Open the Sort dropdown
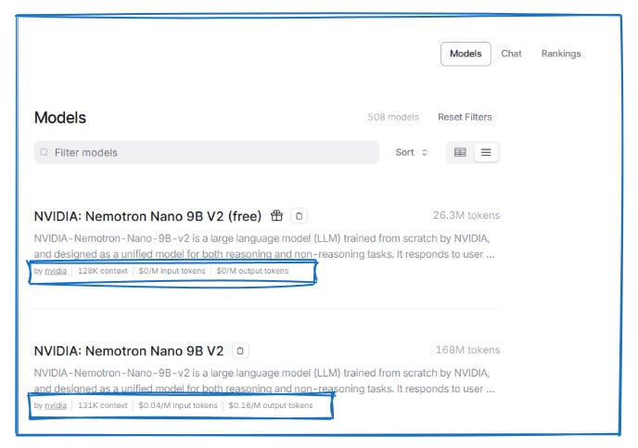 click(x=412, y=152)
